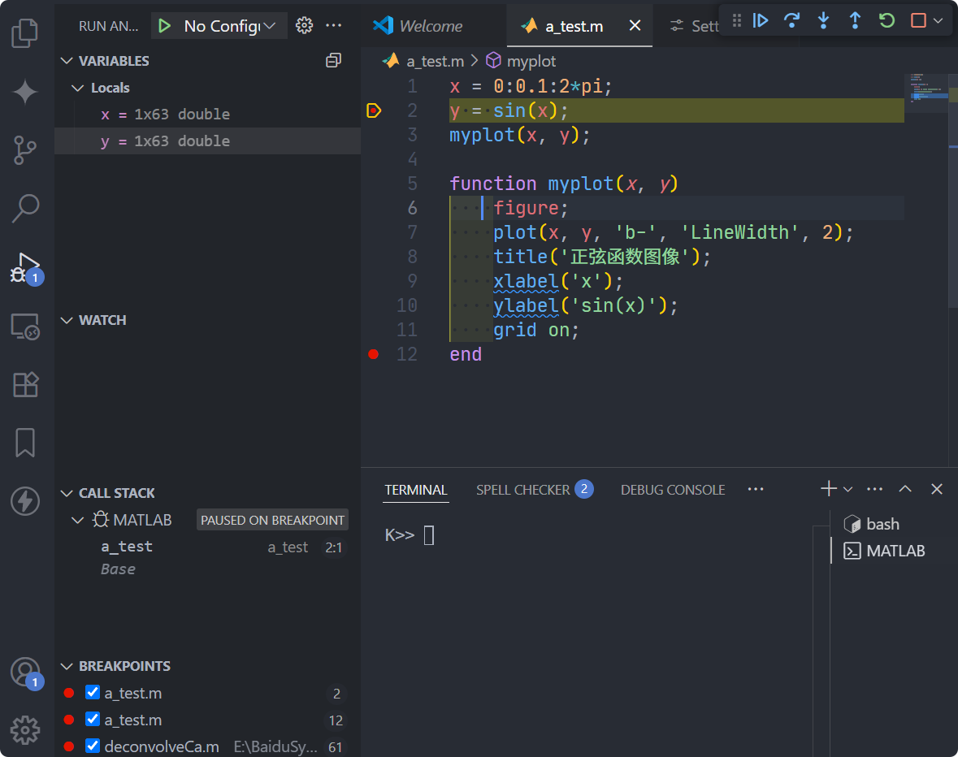This screenshot has height=757, width=958.
Task: Open the Run and Debug sidebar view
Action: point(24,266)
